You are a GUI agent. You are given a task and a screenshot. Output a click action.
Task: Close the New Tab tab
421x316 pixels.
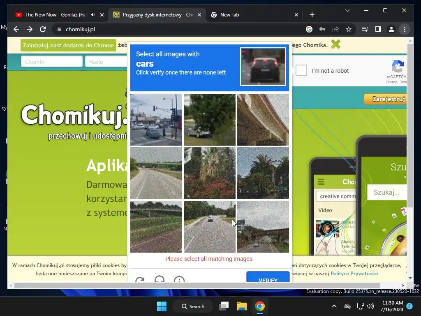tap(296, 15)
